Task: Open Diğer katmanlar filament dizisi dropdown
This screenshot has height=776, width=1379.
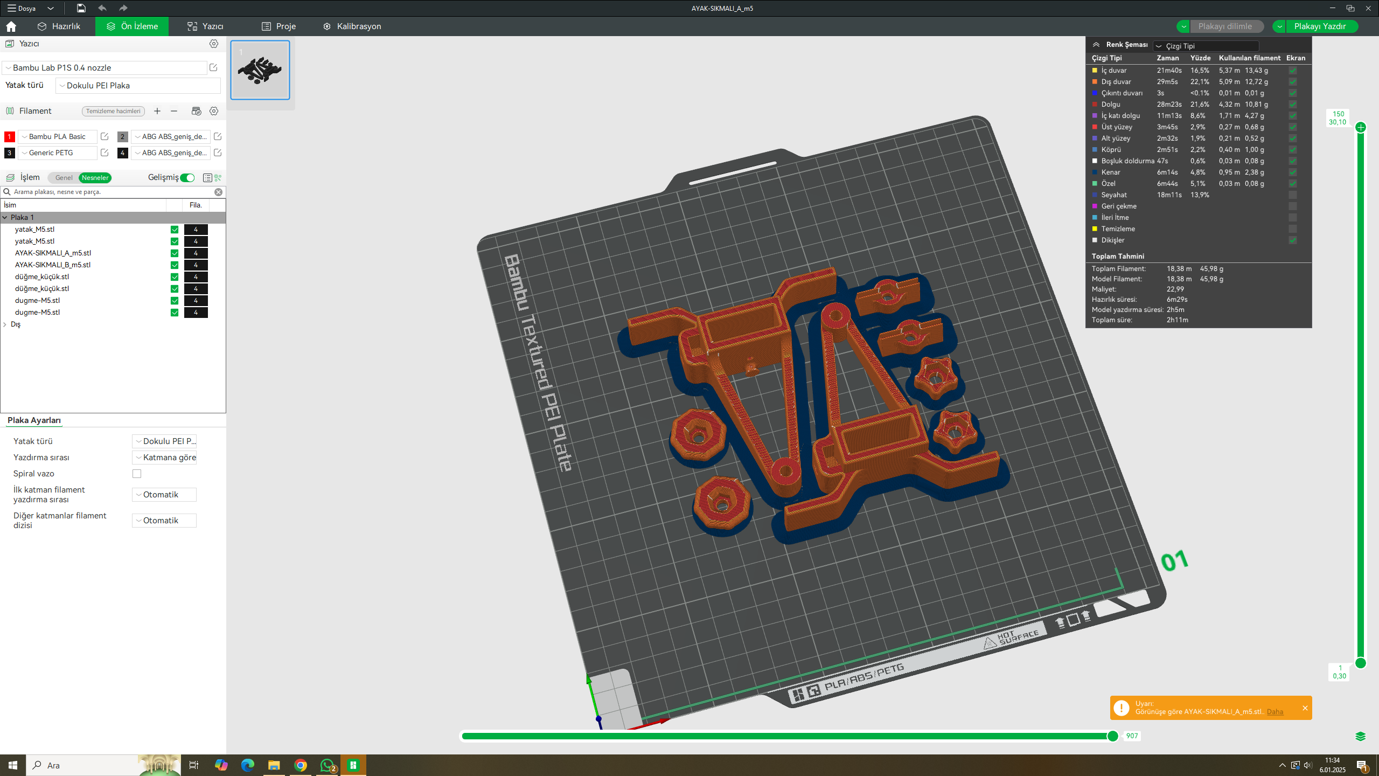Action: (164, 521)
